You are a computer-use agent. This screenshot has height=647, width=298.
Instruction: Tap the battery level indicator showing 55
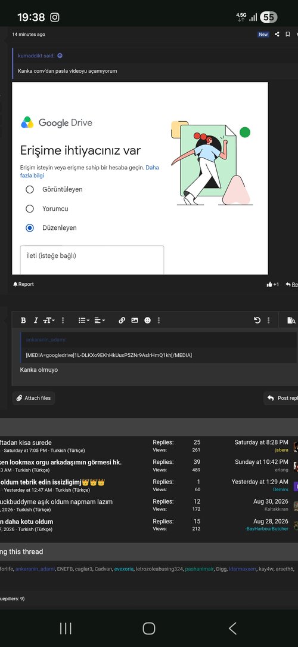coord(269,17)
